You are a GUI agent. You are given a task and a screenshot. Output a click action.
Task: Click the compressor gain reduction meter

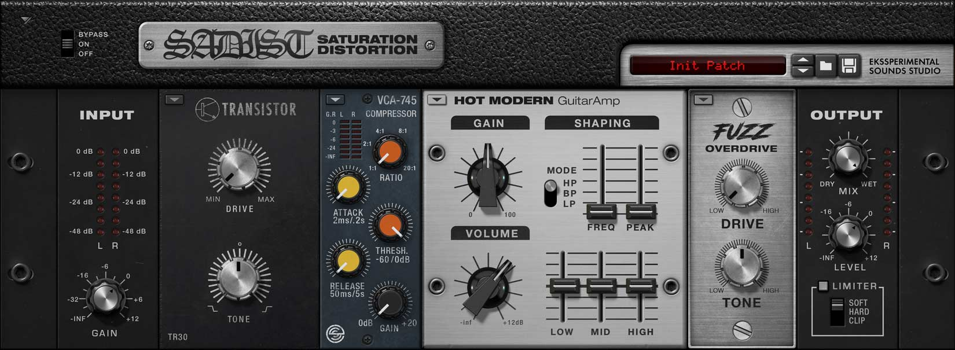point(350,139)
